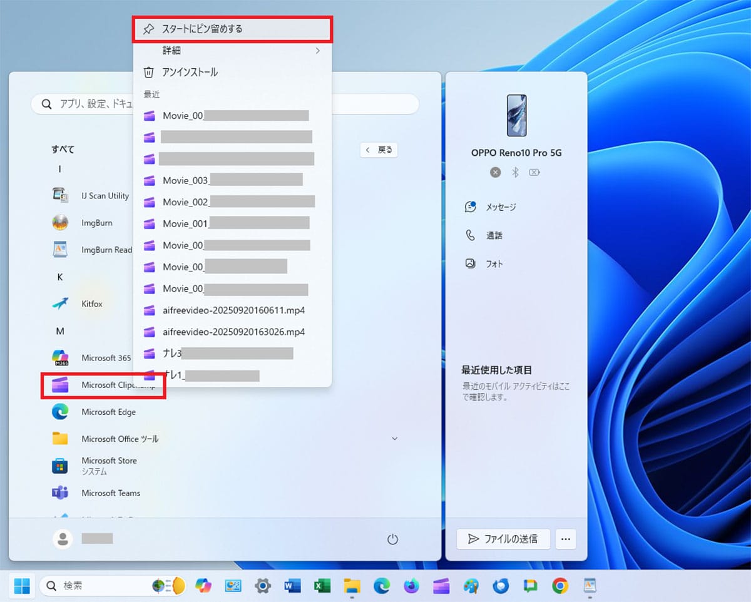Jump to the letter M index header
The height and width of the screenshot is (602, 751).
(60, 330)
